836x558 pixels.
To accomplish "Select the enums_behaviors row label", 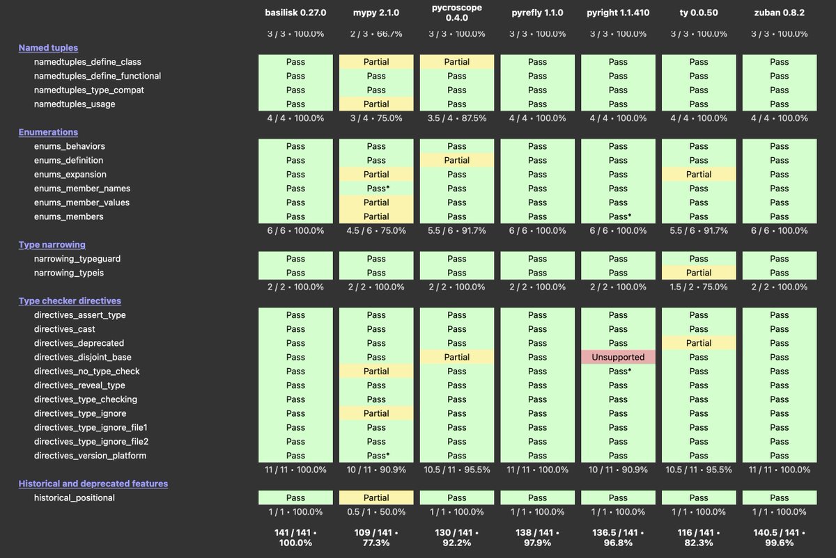I will (69, 146).
